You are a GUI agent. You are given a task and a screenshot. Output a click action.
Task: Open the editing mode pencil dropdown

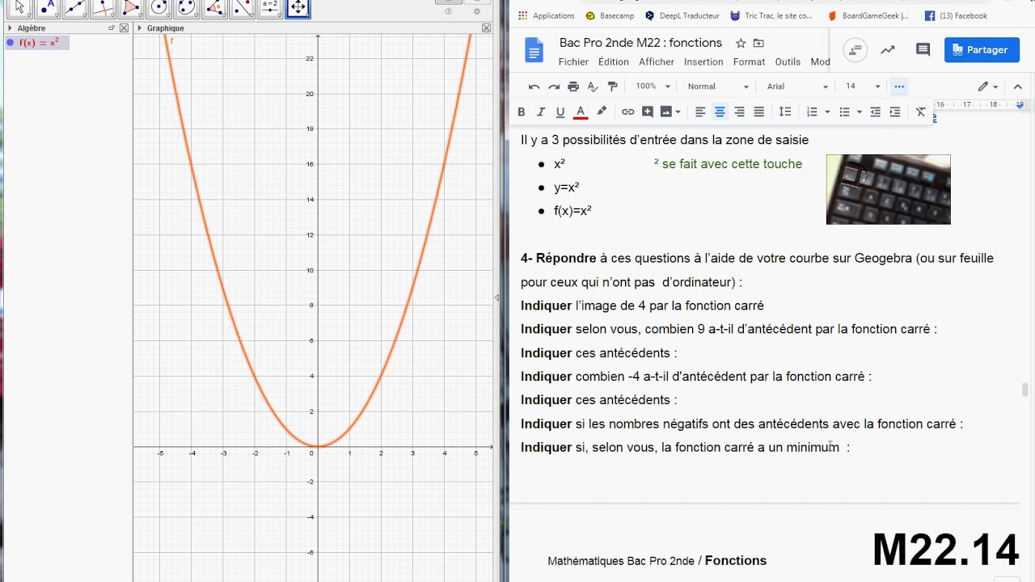tap(988, 86)
